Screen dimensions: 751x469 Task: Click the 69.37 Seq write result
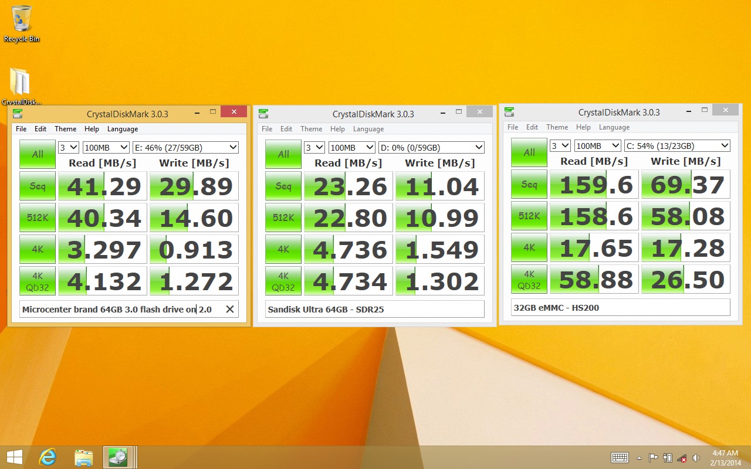coord(686,184)
